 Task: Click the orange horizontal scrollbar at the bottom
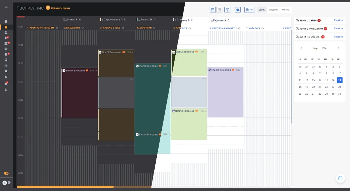(65, 187)
